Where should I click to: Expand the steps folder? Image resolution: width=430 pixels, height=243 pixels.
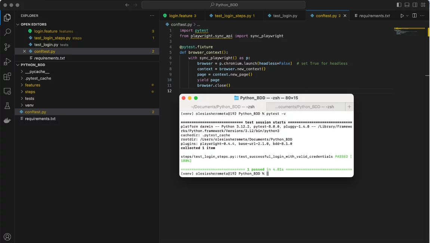(30, 92)
